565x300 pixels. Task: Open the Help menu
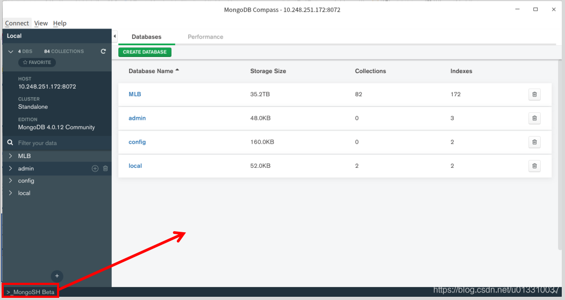click(x=60, y=23)
